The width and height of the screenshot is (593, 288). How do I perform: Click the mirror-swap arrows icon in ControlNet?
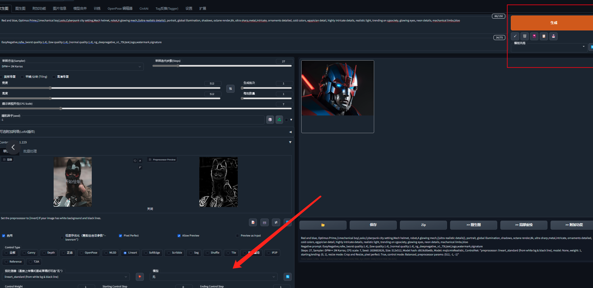click(276, 223)
